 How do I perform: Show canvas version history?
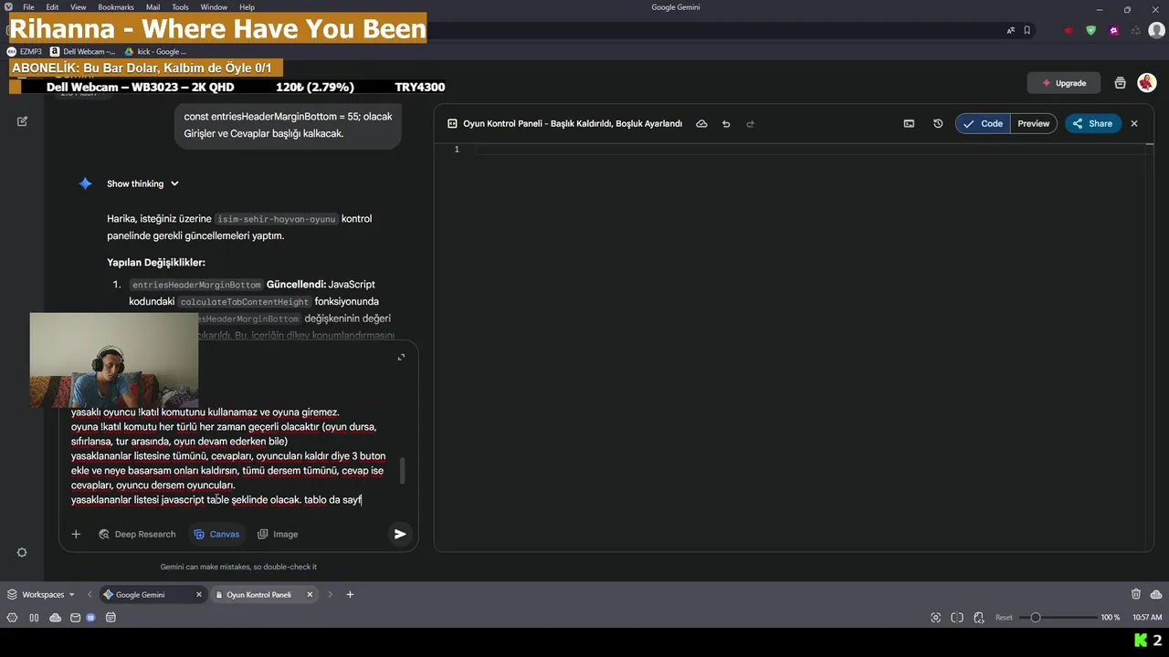tap(938, 123)
